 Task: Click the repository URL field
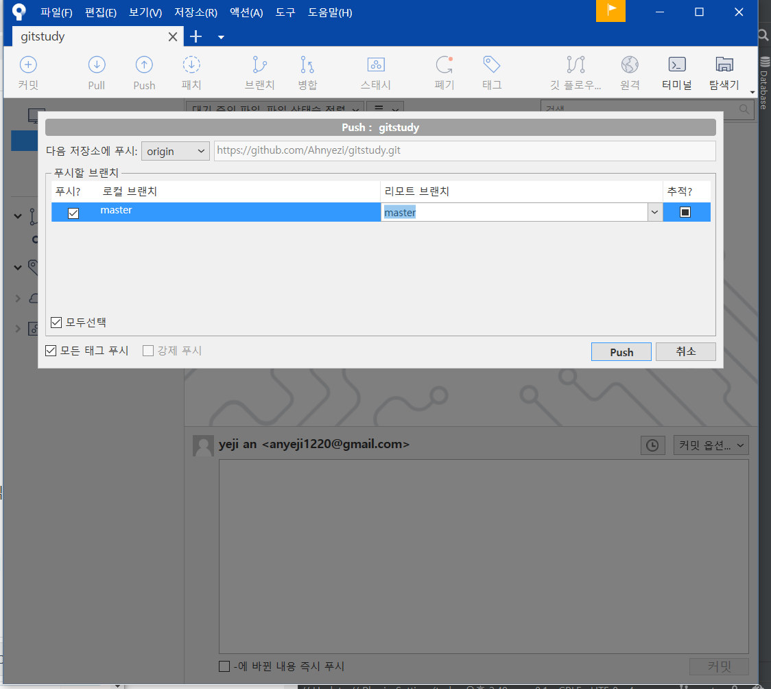[464, 150]
